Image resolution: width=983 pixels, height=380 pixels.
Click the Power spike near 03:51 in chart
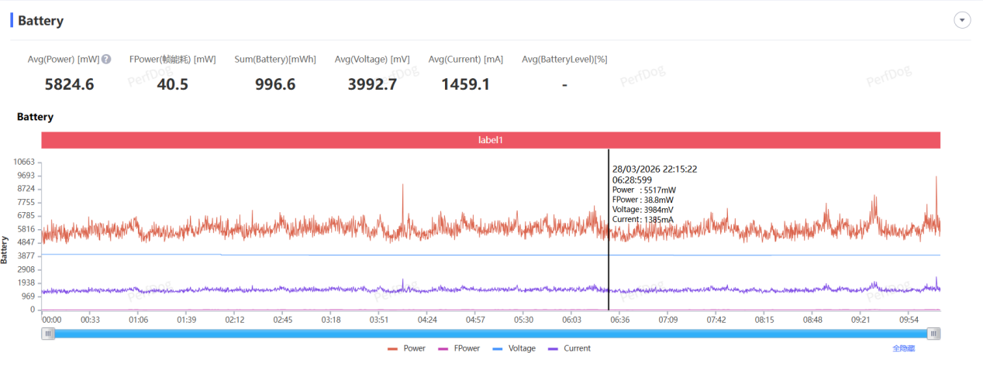pos(403,187)
